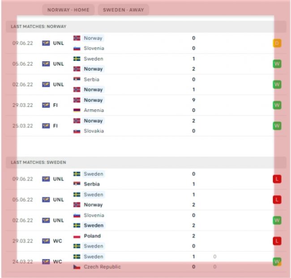Click the W badge on the Slovenia–Sweden match
The height and width of the screenshot is (278, 291).
coord(277,220)
